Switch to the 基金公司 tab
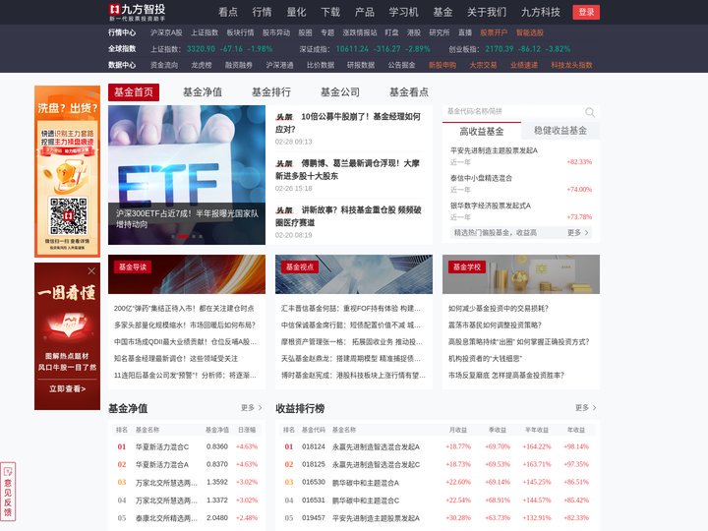 tap(340, 92)
